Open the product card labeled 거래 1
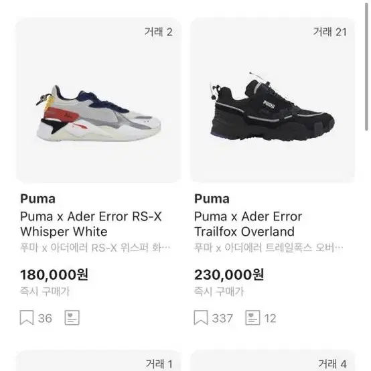This screenshot has width=371, height=371. coord(98,360)
